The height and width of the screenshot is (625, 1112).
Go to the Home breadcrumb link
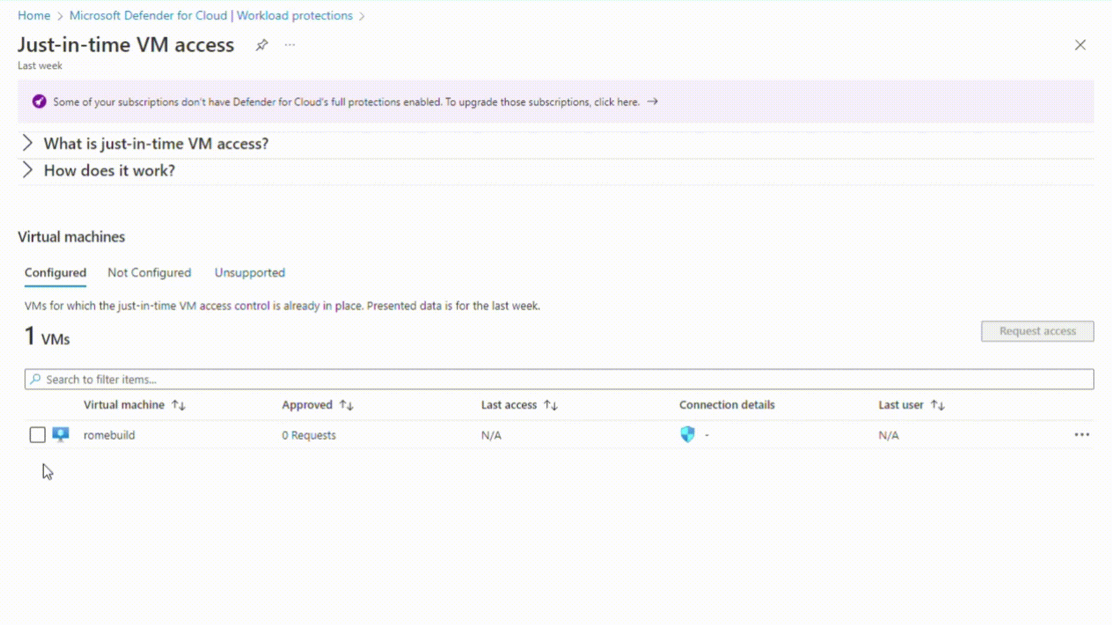pyautogui.click(x=34, y=16)
